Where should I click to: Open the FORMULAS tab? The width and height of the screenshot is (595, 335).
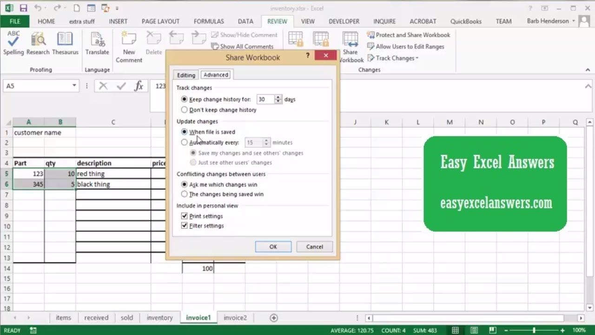coord(209,21)
